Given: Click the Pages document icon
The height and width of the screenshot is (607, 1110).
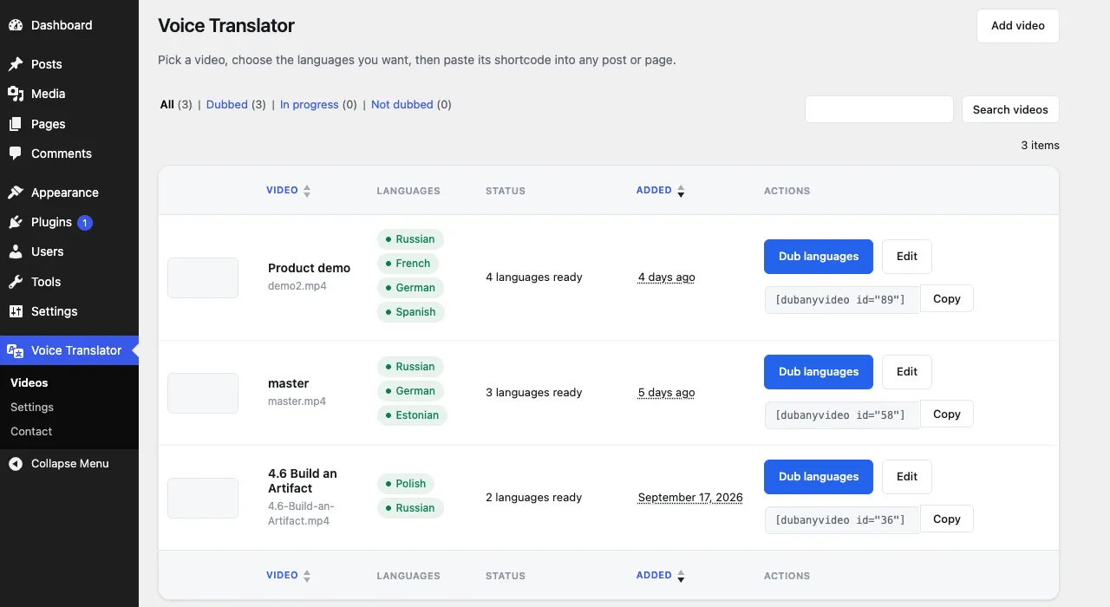Looking at the screenshot, I should point(16,124).
